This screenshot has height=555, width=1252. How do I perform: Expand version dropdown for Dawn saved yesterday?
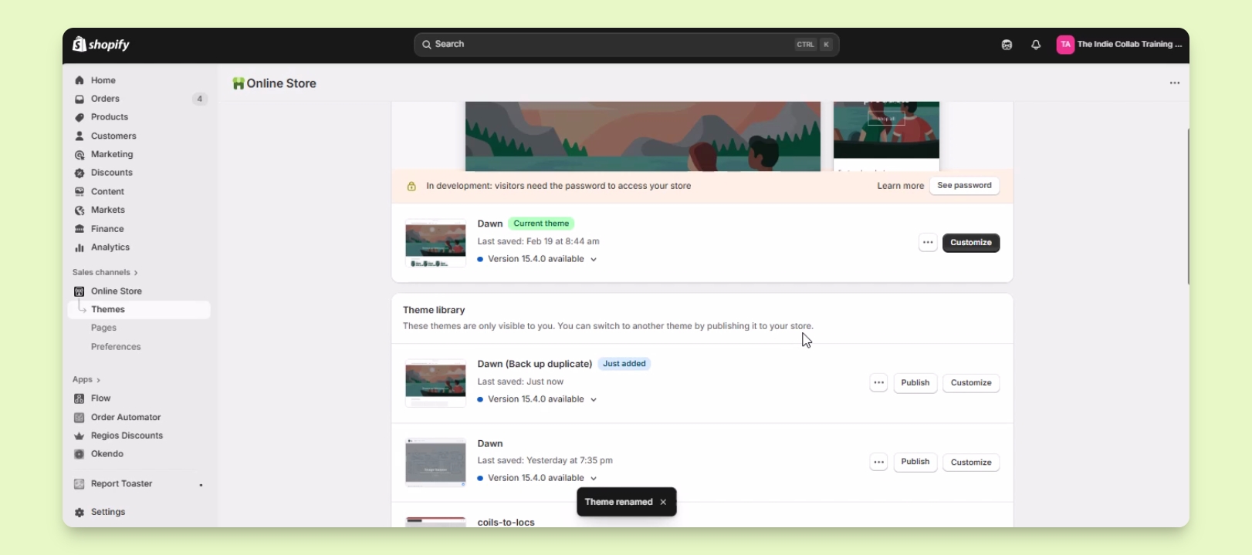tap(594, 478)
